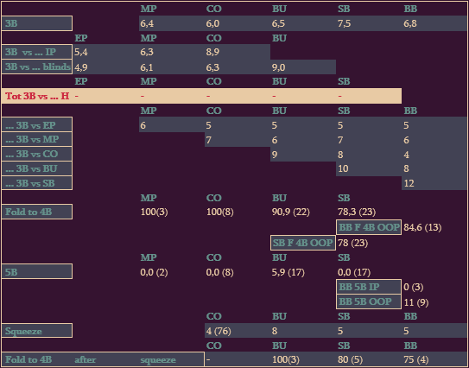Click the '... 3B vs EP' label

[36, 124]
